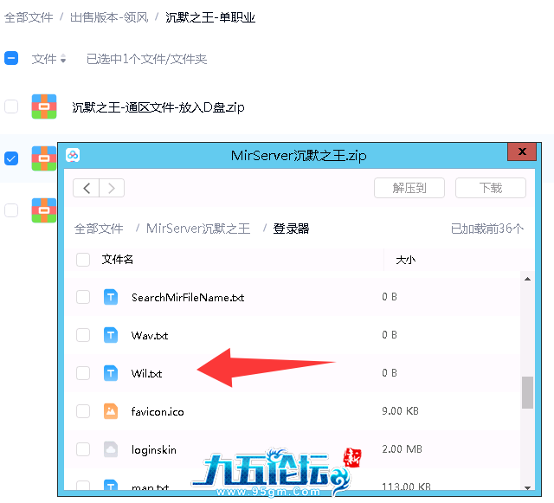Check the box for Wil.txt
The image size is (554, 503).
click(x=83, y=373)
